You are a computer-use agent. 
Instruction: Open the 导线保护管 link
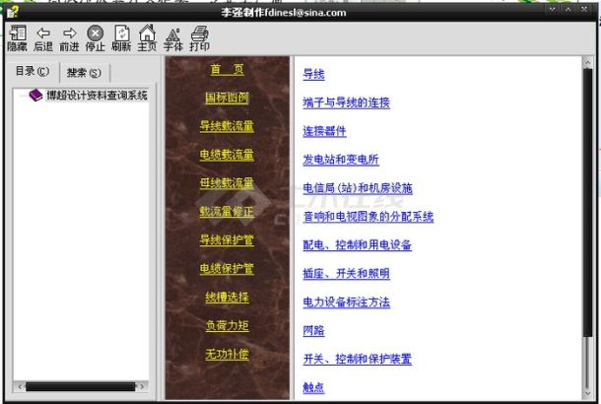tap(227, 240)
